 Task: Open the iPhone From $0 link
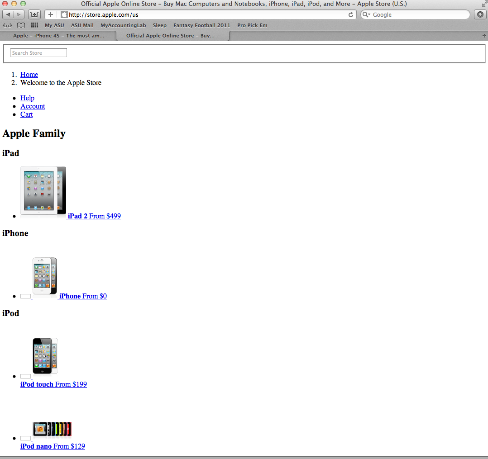(83, 296)
